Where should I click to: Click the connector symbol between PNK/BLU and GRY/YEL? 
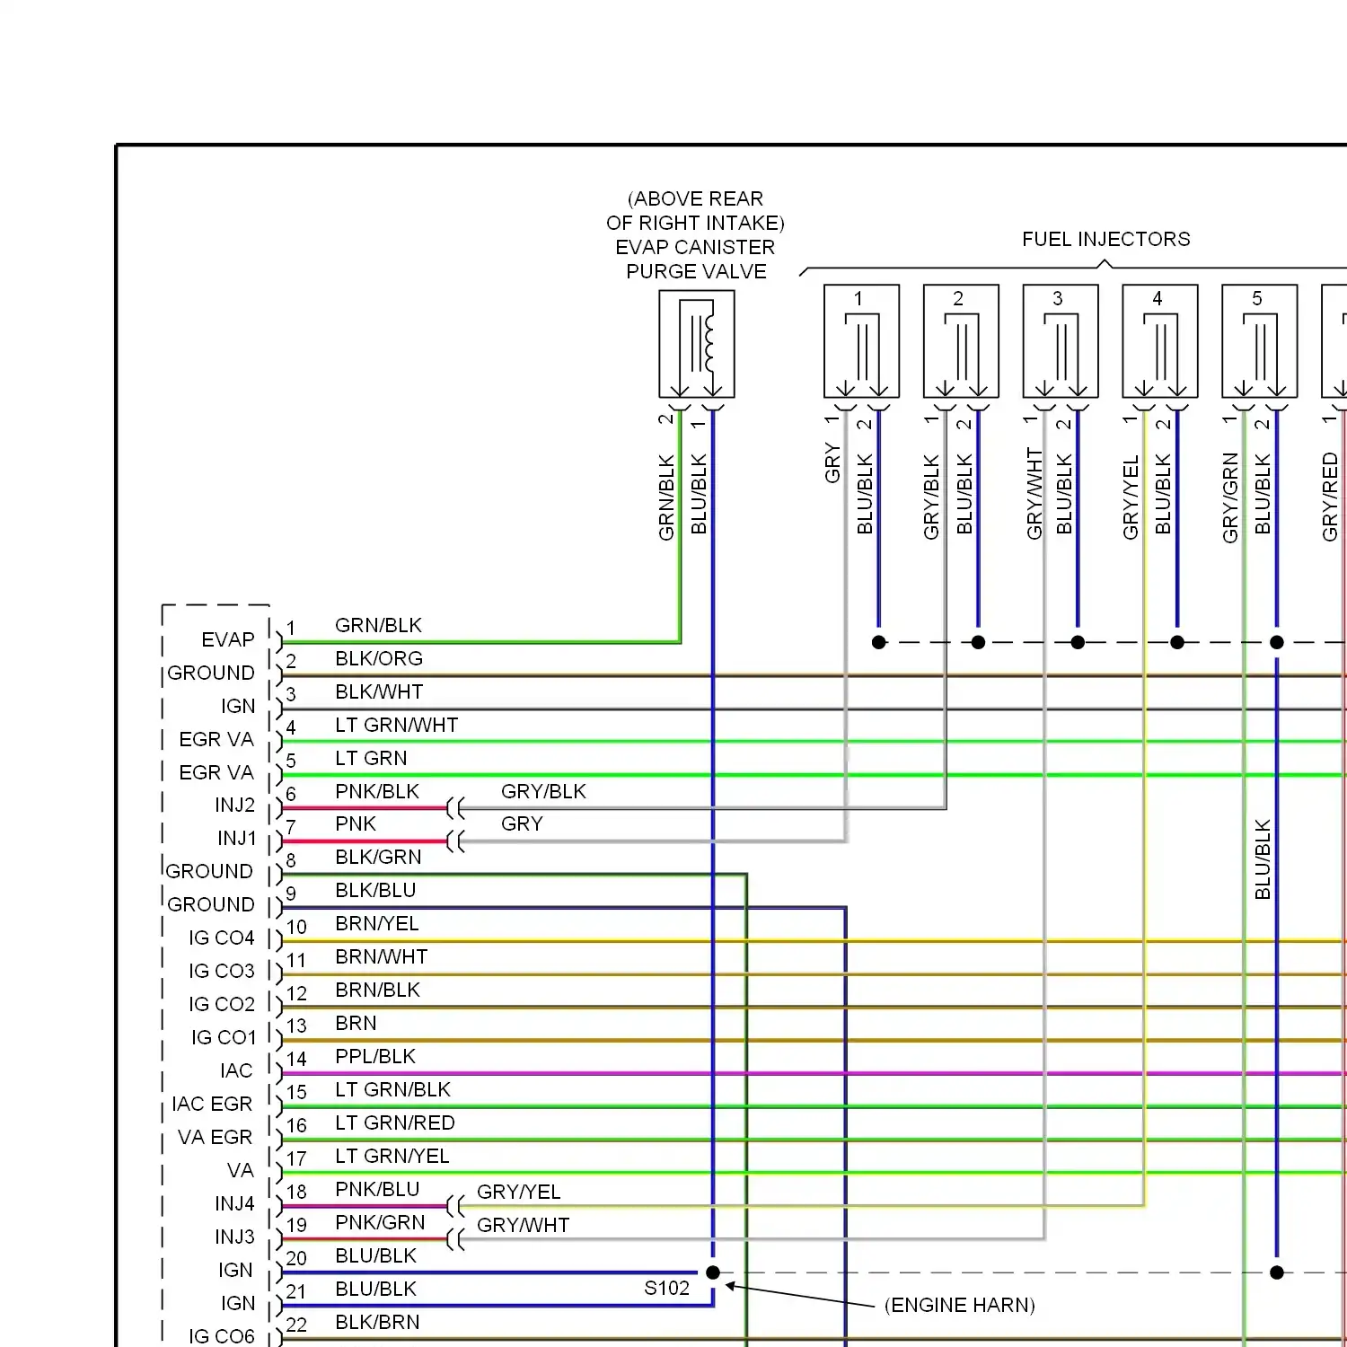(456, 1206)
